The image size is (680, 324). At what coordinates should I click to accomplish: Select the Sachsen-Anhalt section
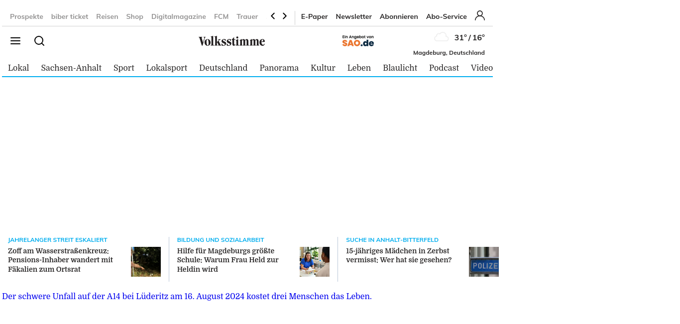pos(71,68)
